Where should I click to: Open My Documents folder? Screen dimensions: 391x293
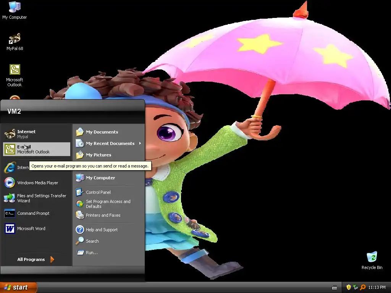[x=109, y=132]
